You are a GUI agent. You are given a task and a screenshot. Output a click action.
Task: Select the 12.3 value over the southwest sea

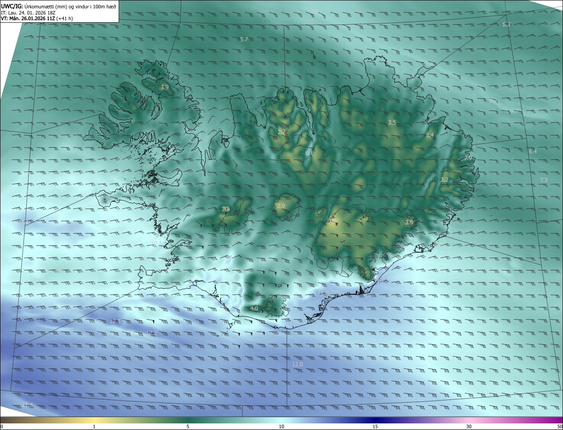click(x=115, y=321)
